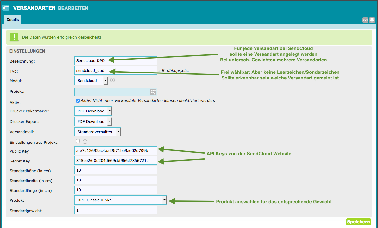Click the search icon in Projekt field

point(153,92)
